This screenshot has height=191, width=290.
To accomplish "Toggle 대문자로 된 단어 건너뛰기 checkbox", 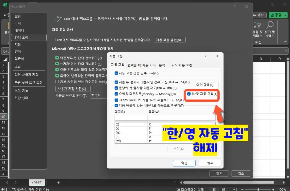I will (x=57, y=58).
